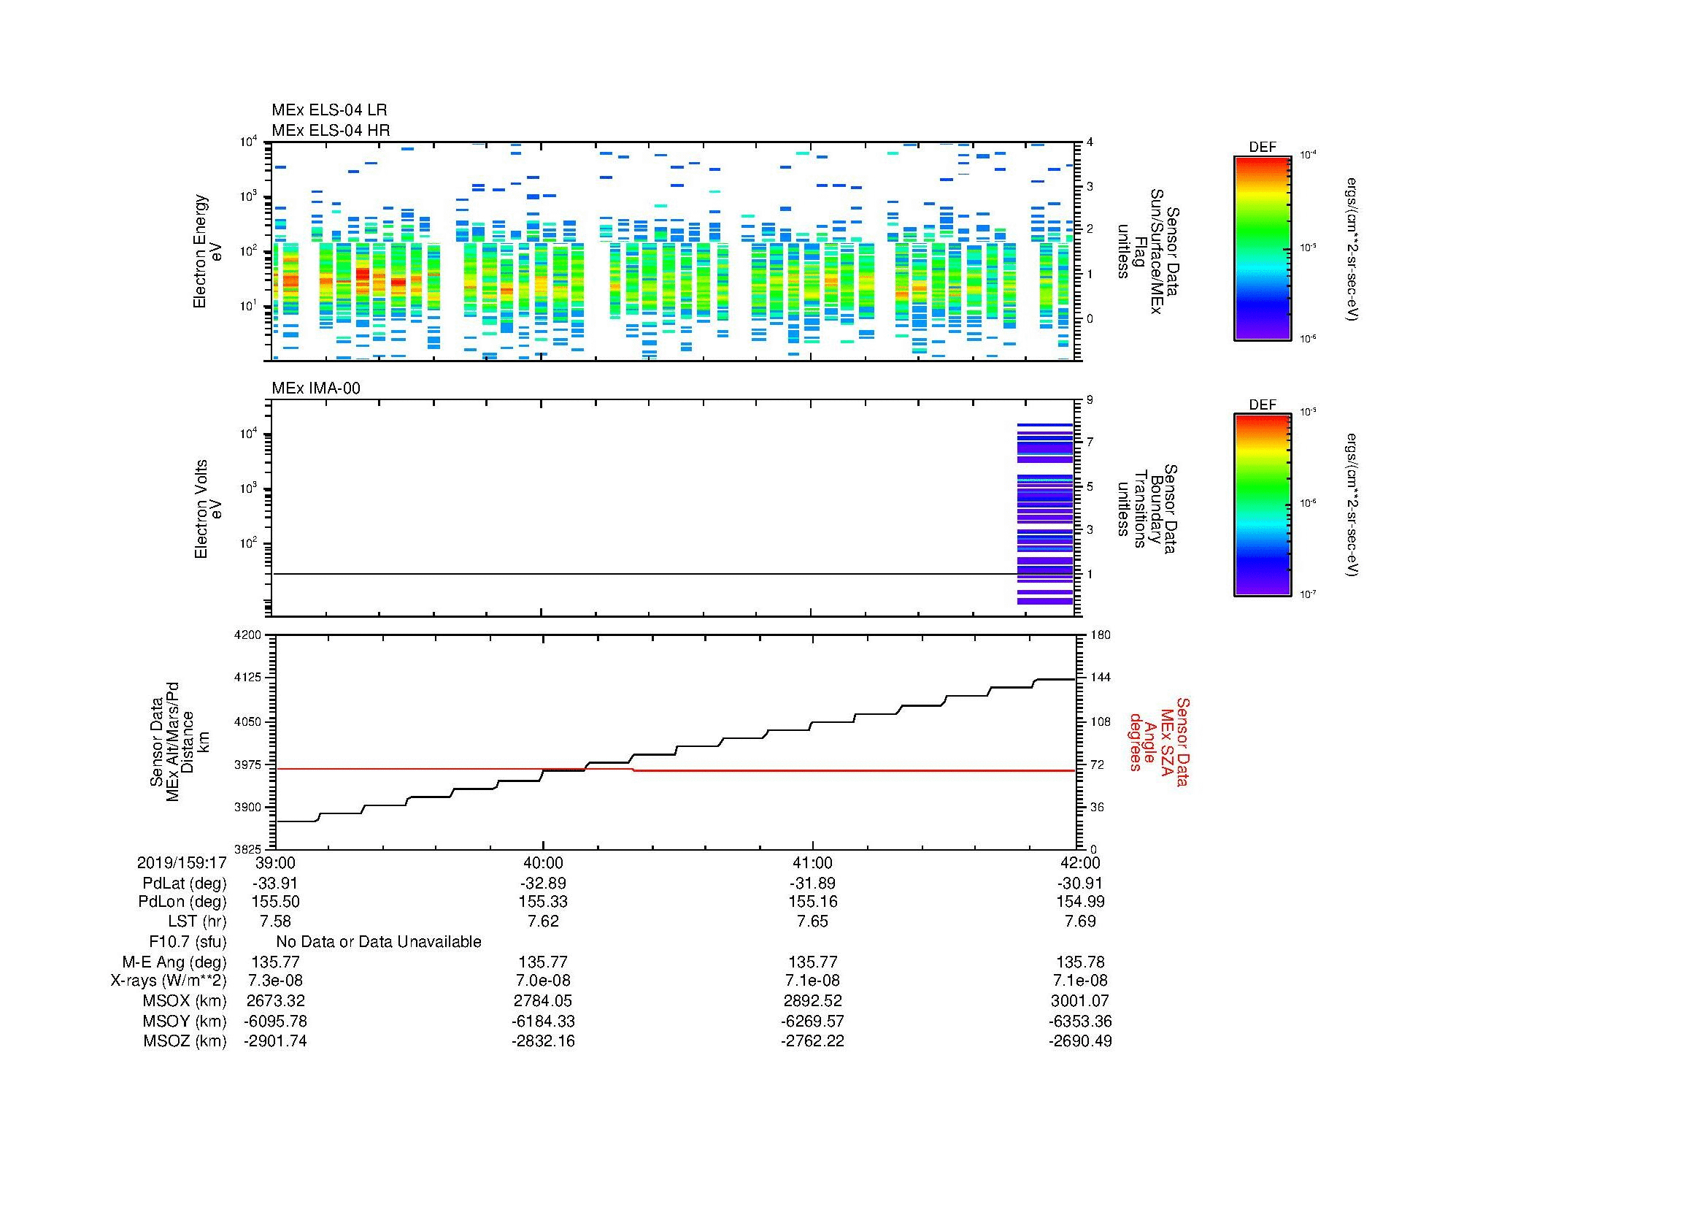Click the X-rays (W/m**2) row label

tap(168, 981)
